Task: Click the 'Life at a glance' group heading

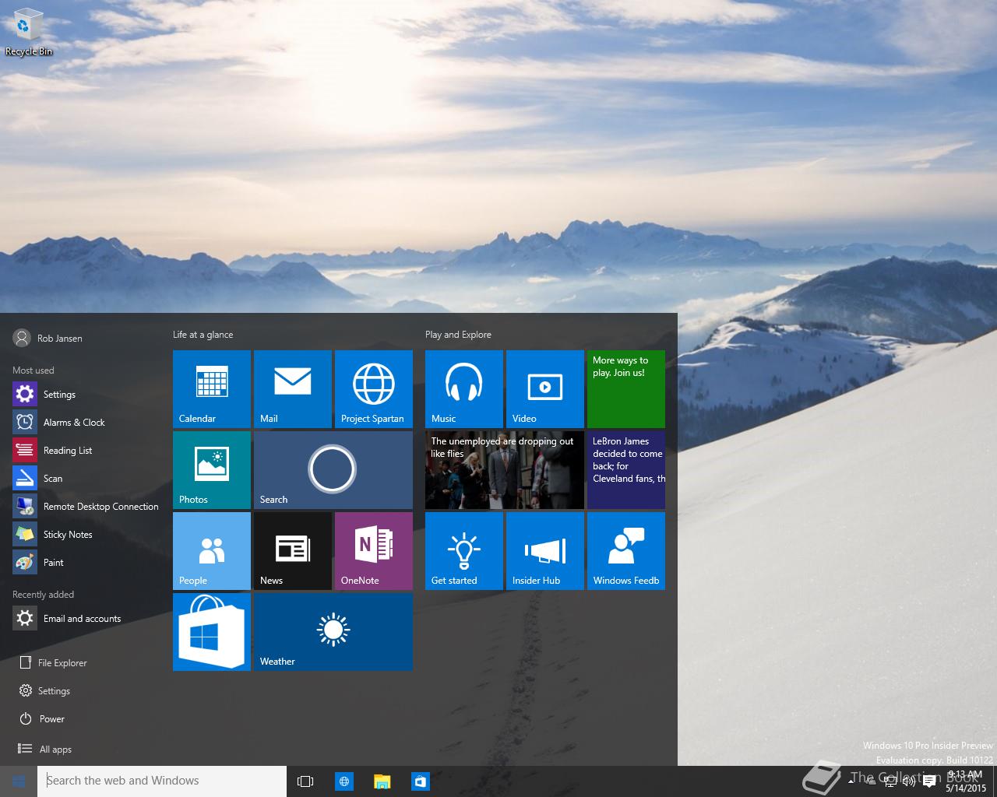Action: tap(203, 335)
